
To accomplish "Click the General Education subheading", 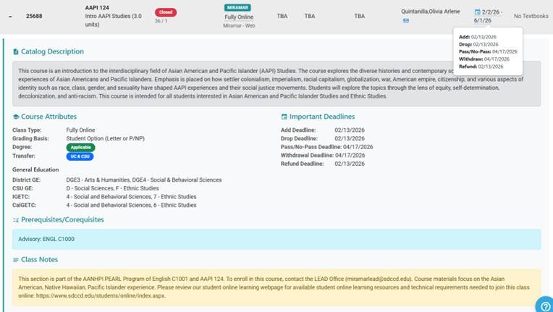I will (x=35, y=170).
